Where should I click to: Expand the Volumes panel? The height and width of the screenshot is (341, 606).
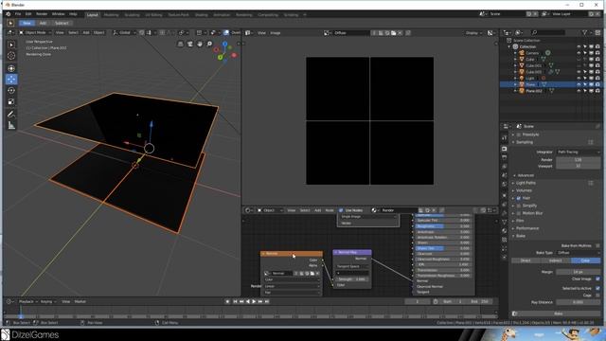tap(524, 190)
